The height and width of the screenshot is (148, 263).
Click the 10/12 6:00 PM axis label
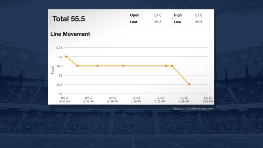pyautogui.click(x=208, y=100)
